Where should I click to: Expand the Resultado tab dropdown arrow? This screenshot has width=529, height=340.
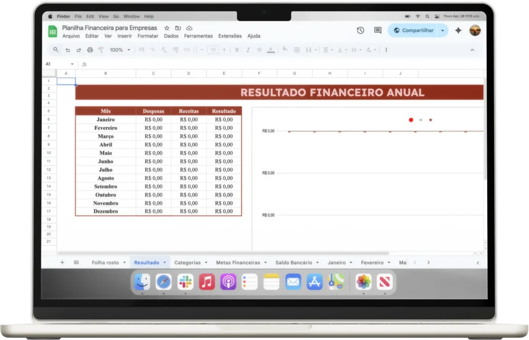point(164,263)
